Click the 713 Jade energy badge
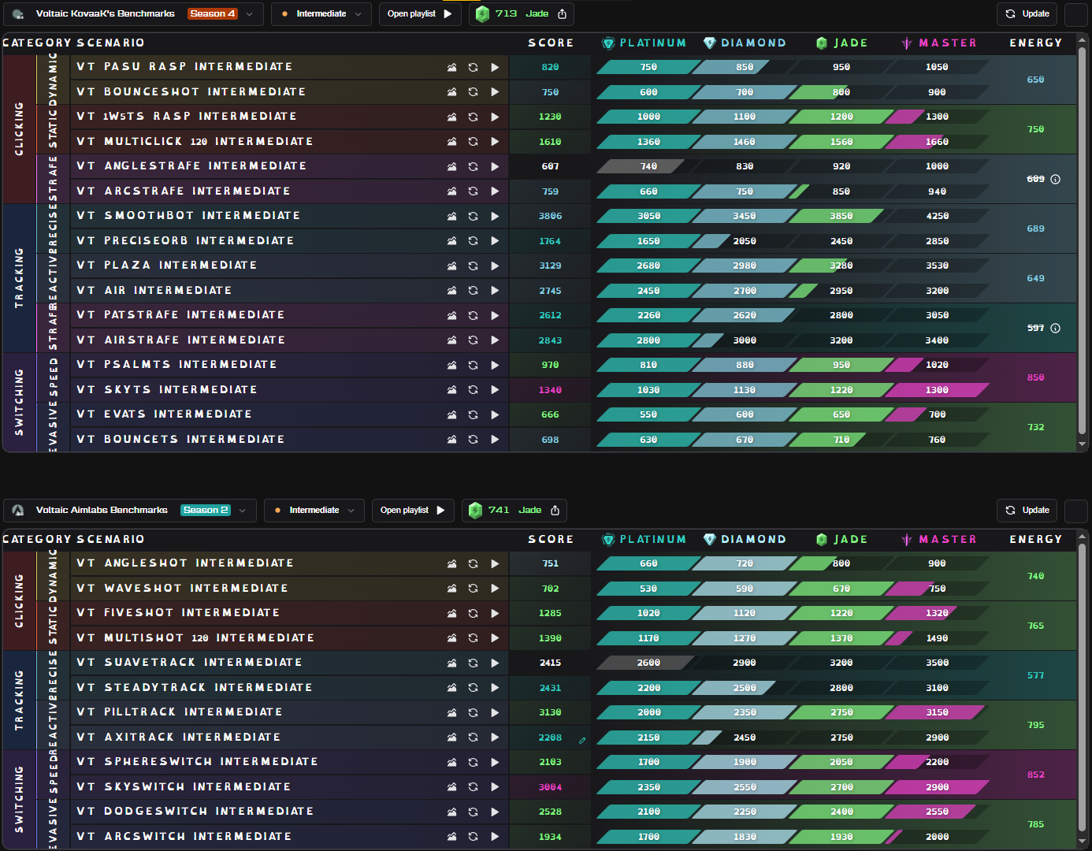The image size is (1092, 851). pyautogui.click(x=522, y=14)
